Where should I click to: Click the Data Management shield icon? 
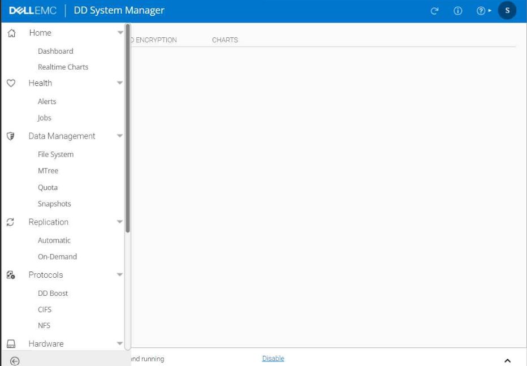pyautogui.click(x=11, y=136)
